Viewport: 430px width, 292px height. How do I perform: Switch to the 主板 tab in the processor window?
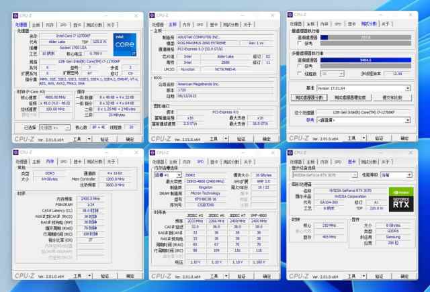(36, 25)
